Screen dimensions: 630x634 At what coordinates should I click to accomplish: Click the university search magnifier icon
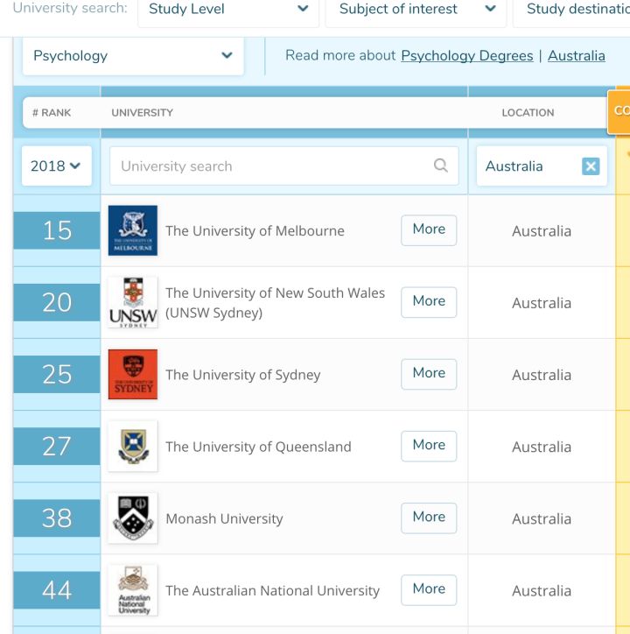tap(440, 166)
